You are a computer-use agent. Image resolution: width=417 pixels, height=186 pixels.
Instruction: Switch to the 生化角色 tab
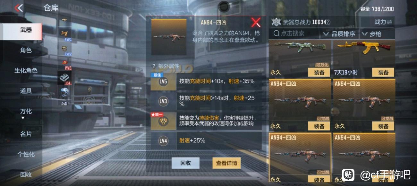tap(26, 71)
